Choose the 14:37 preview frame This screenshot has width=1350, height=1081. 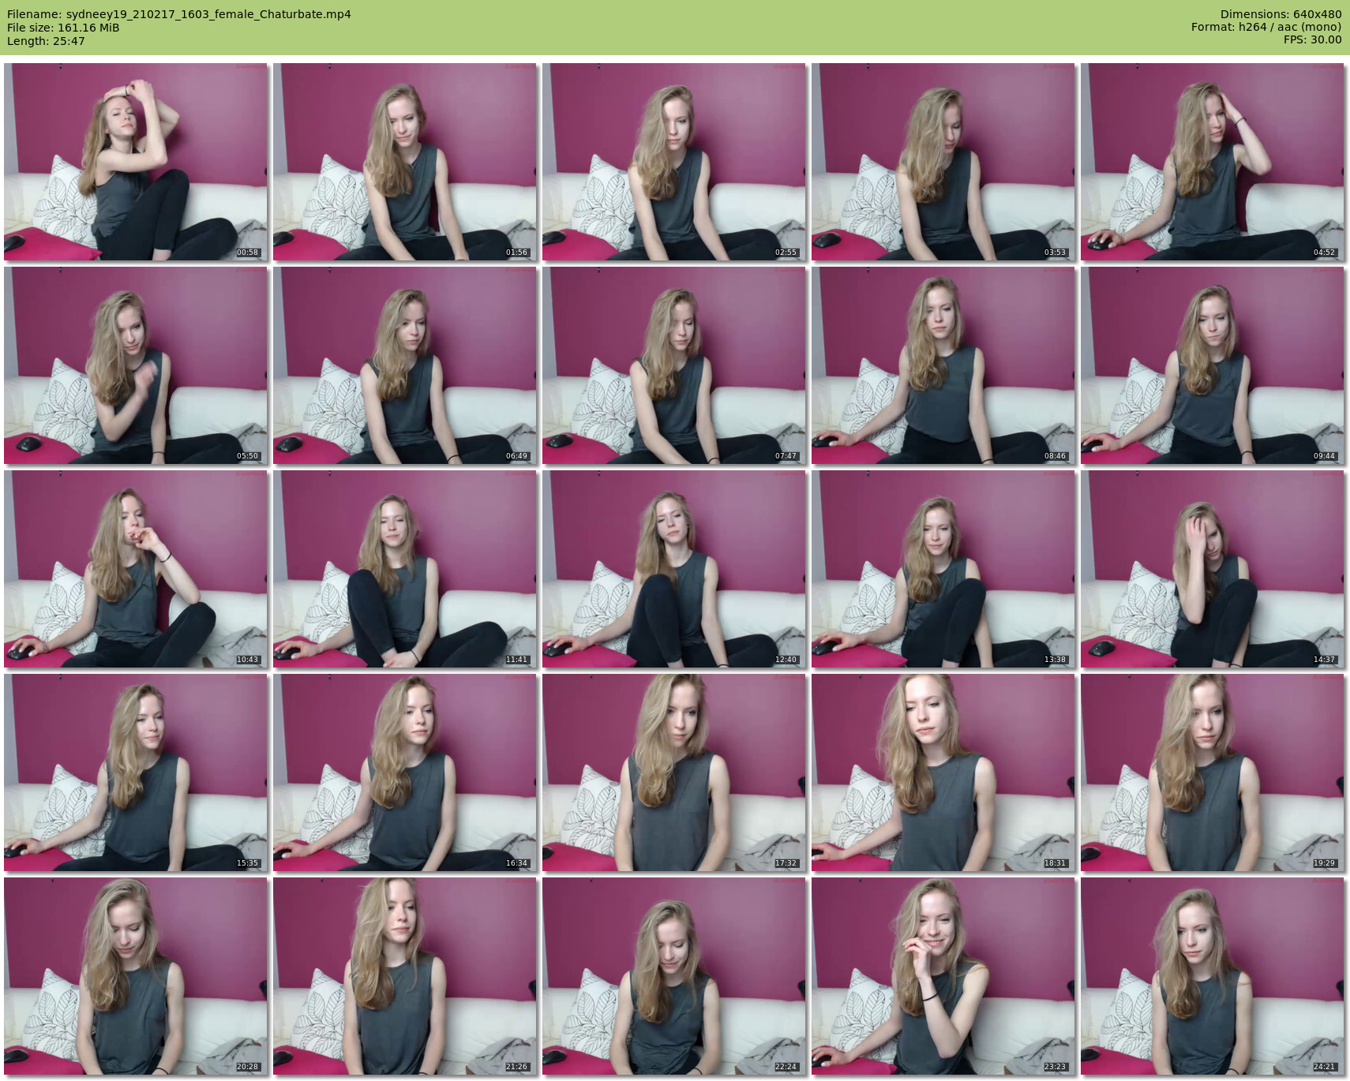point(1213,569)
